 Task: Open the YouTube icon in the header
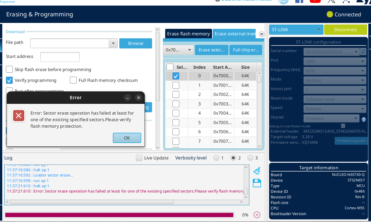click(315, 1)
